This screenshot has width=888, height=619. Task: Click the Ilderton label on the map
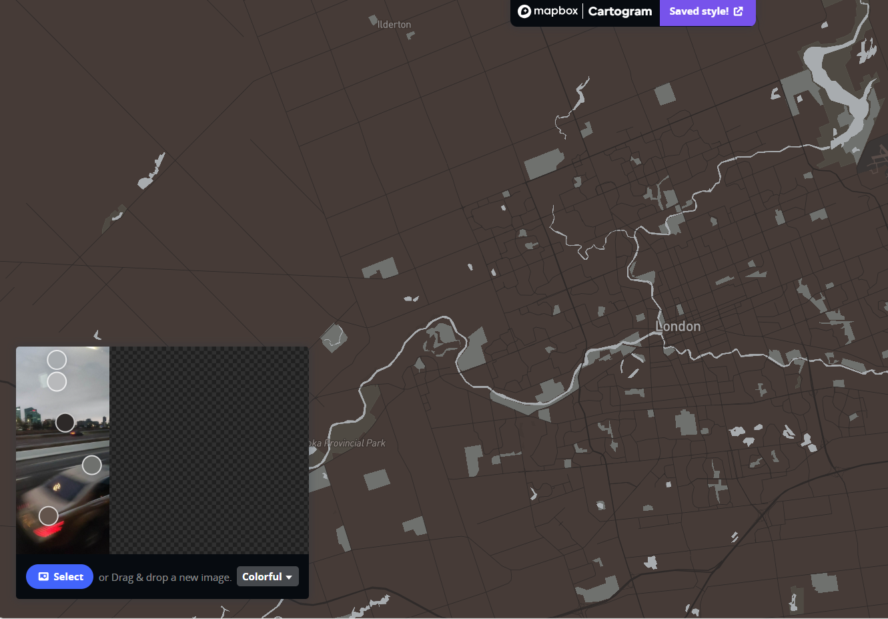pos(394,24)
